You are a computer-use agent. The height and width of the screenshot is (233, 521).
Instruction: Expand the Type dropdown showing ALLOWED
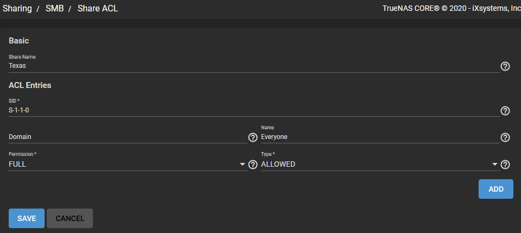pos(380,164)
